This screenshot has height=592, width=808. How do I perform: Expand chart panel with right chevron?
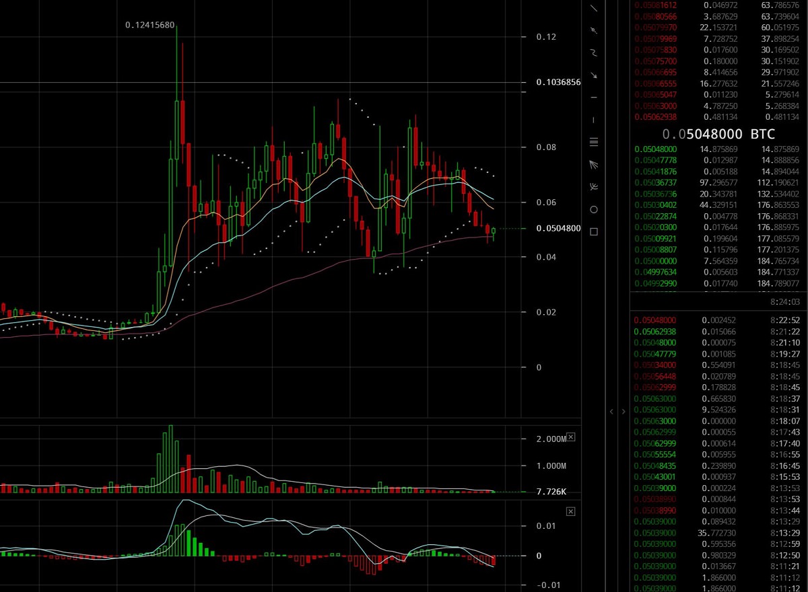click(624, 411)
